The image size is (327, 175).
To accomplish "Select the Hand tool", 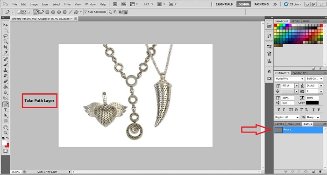I will 6,127.
